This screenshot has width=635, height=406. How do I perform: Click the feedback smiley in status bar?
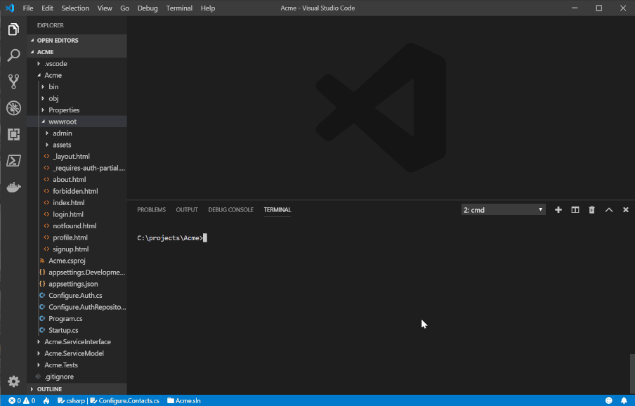click(x=609, y=400)
